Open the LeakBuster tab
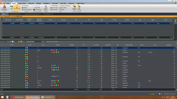This screenshot has width=177, height=99. (x=71, y=3)
